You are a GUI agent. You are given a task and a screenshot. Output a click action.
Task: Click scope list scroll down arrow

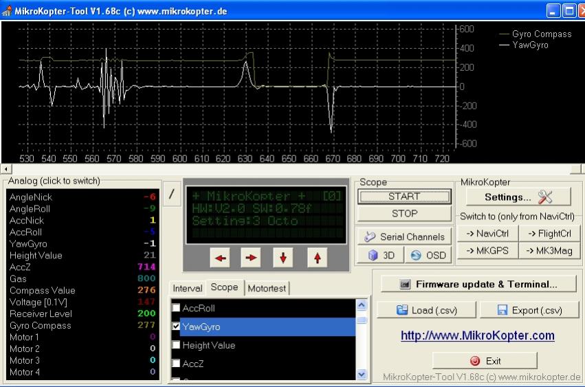pos(362,375)
